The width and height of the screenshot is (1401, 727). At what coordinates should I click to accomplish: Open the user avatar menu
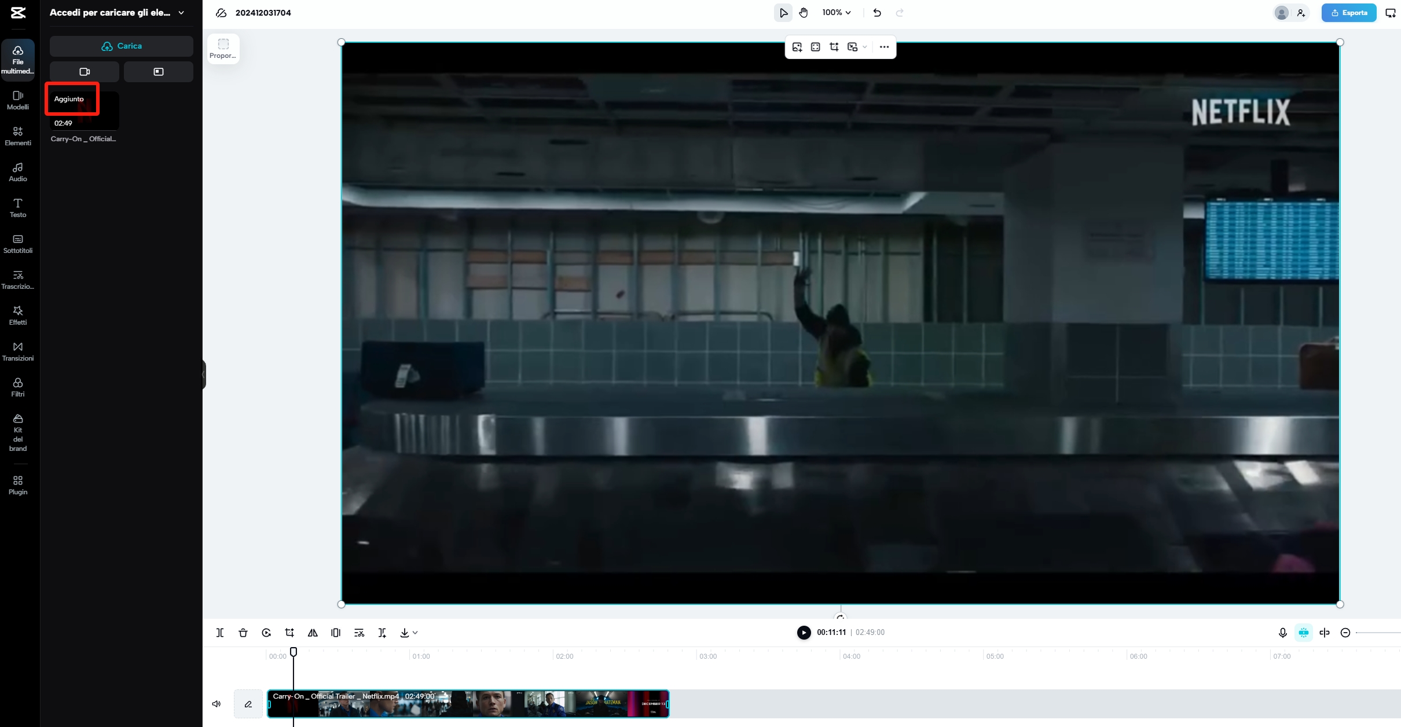point(1282,13)
